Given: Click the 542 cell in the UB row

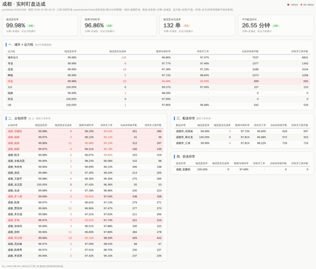Looking at the screenshot, I should click(256, 105).
